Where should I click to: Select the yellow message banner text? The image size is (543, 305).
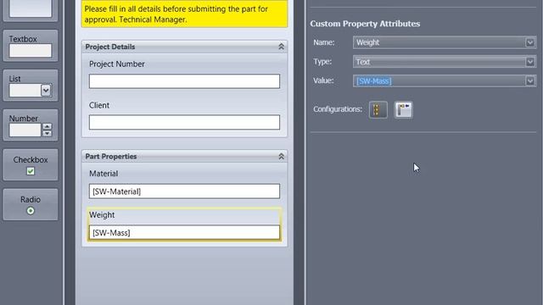coord(176,14)
